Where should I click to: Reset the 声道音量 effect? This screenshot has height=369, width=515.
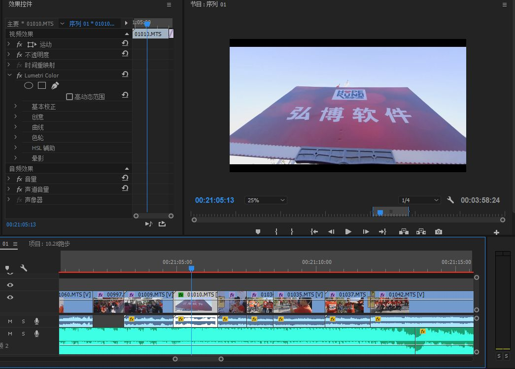(x=125, y=188)
